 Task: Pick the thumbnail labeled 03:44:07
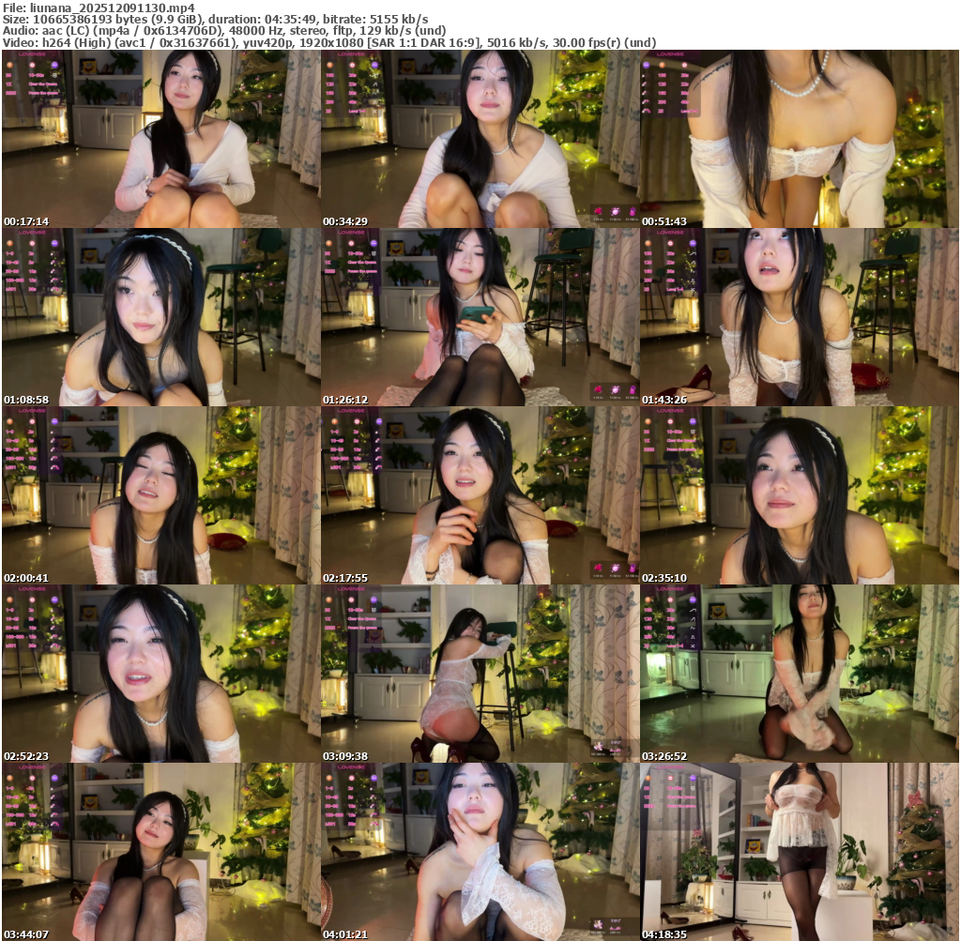coord(160,852)
